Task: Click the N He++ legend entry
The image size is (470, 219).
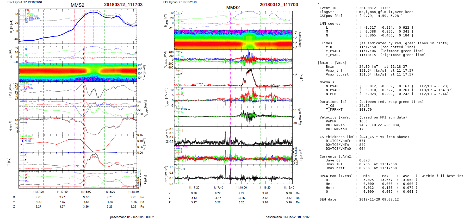Action: pos(28,139)
